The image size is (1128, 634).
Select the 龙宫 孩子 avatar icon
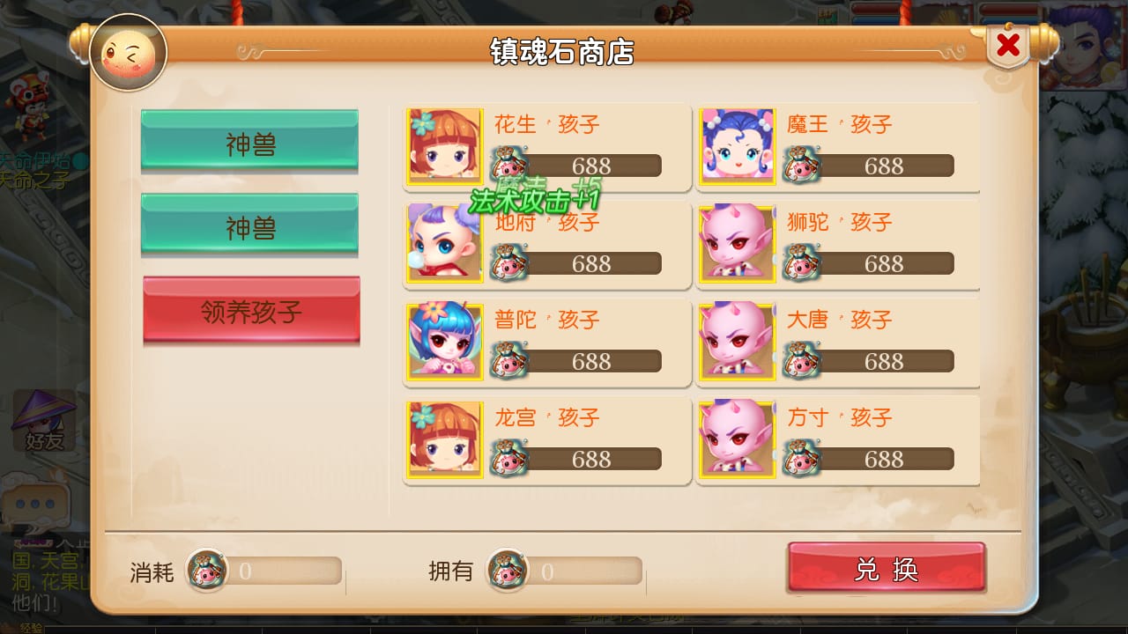445,439
